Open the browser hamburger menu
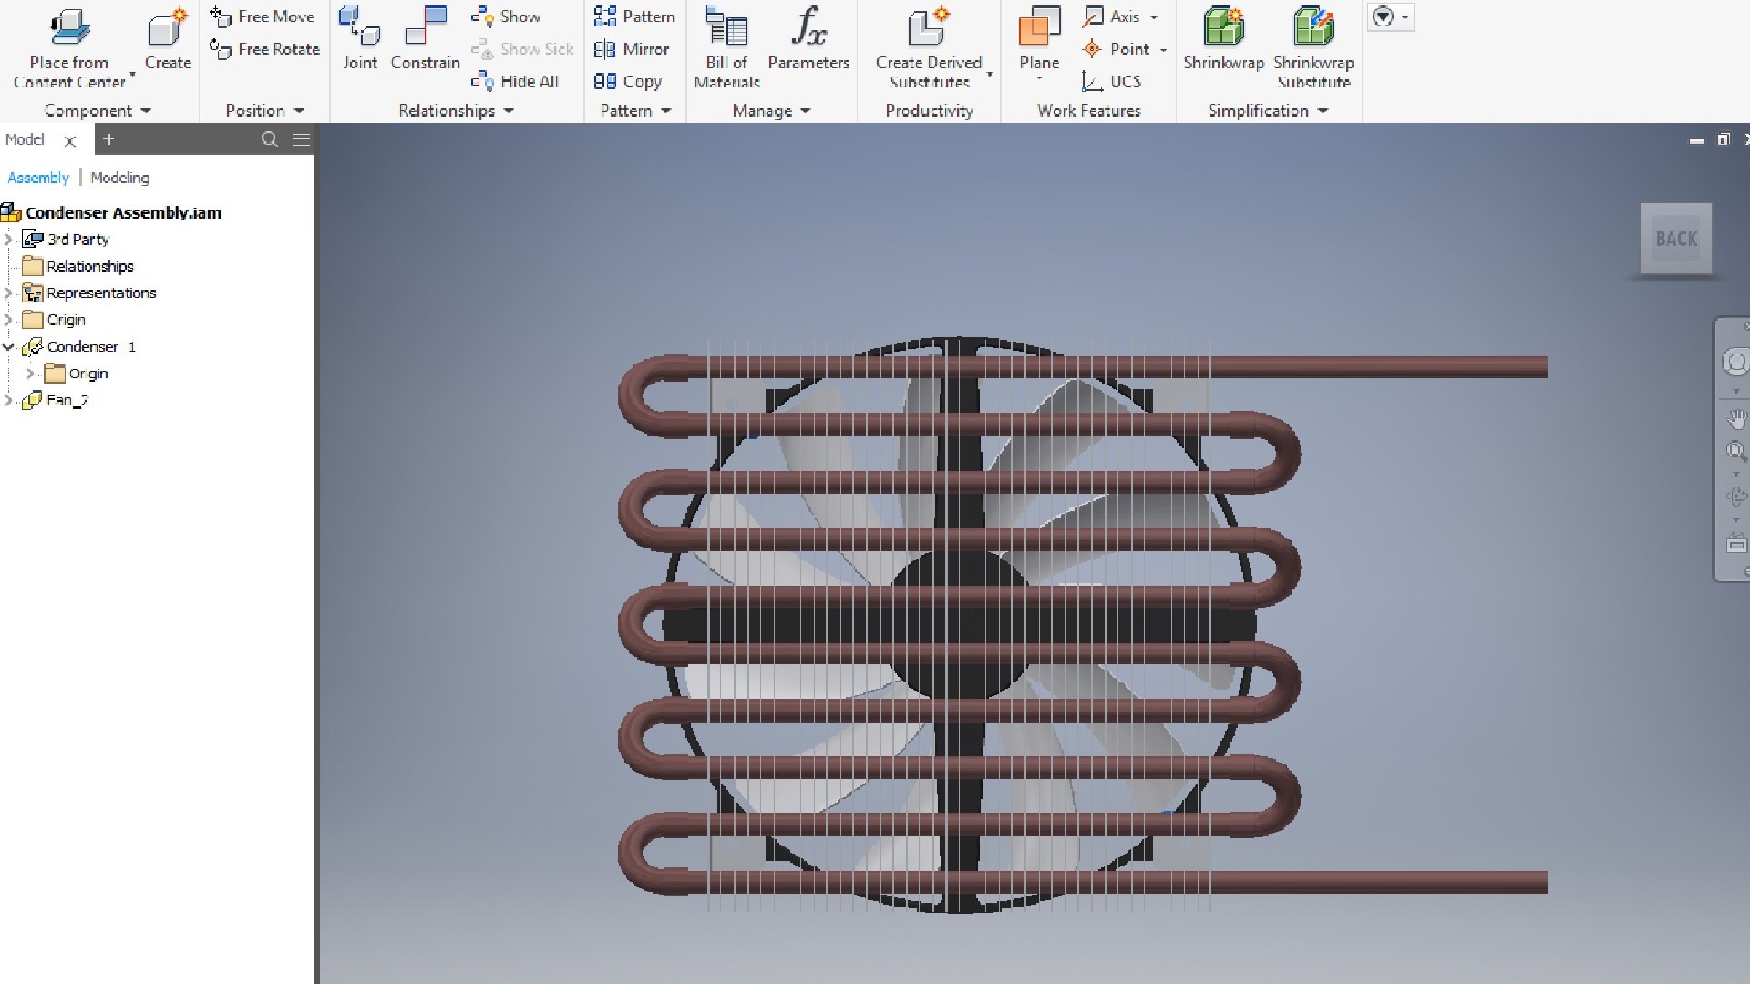This screenshot has height=984, width=1750. tap(302, 139)
